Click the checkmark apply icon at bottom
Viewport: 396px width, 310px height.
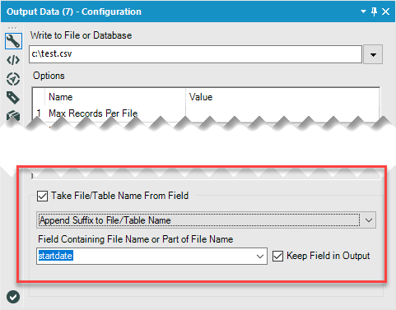13,297
